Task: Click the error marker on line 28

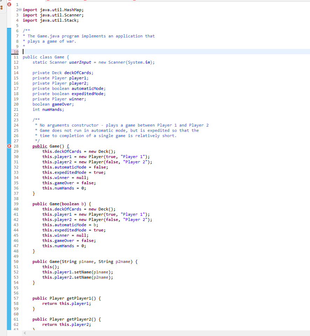Action: (x=9, y=146)
